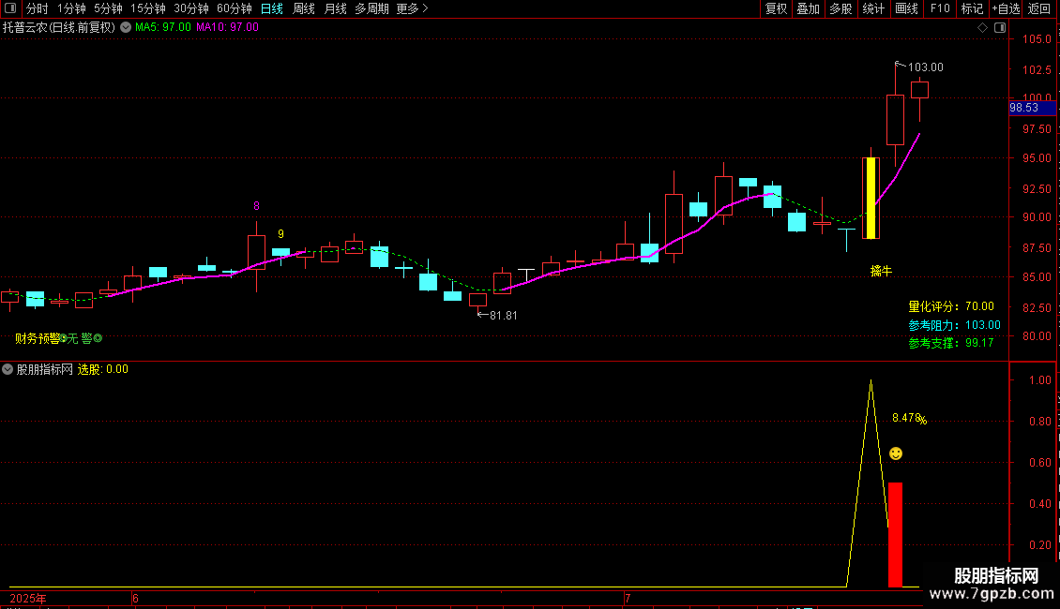The image size is (1060, 609).
Task: Select the 60分钟 period tab
Action: point(234,8)
